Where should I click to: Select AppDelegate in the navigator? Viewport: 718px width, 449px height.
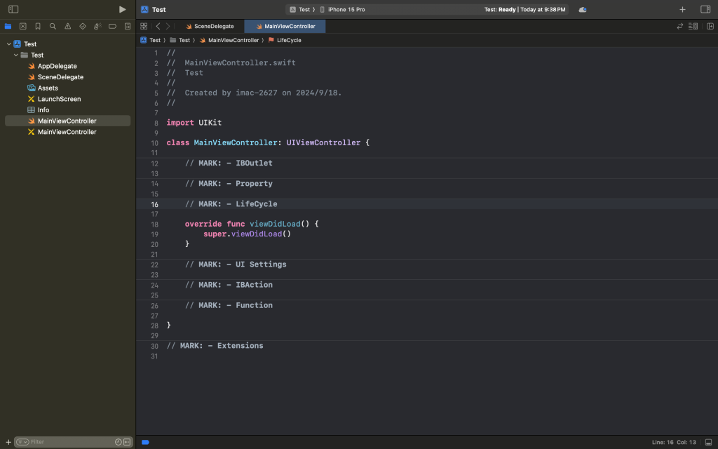tap(57, 66)
